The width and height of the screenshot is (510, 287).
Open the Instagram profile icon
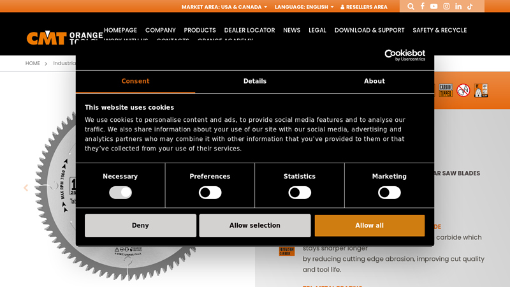[446, 6]
